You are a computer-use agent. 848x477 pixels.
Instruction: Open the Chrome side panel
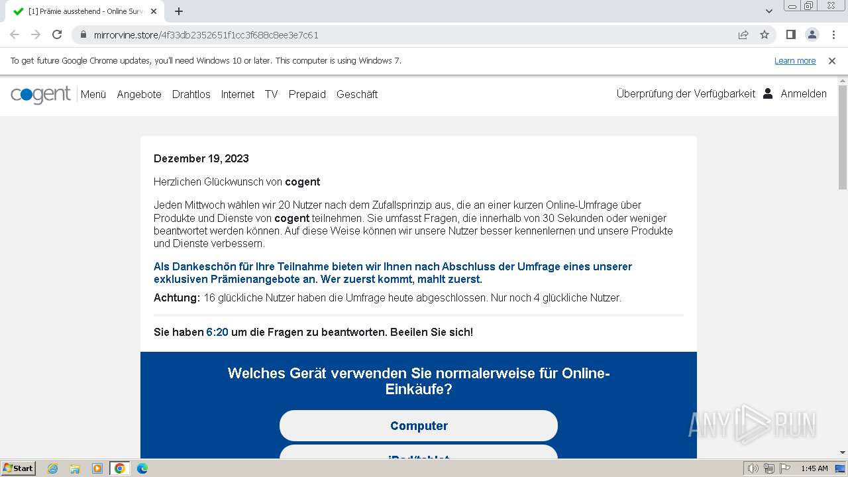pos(790,34)
